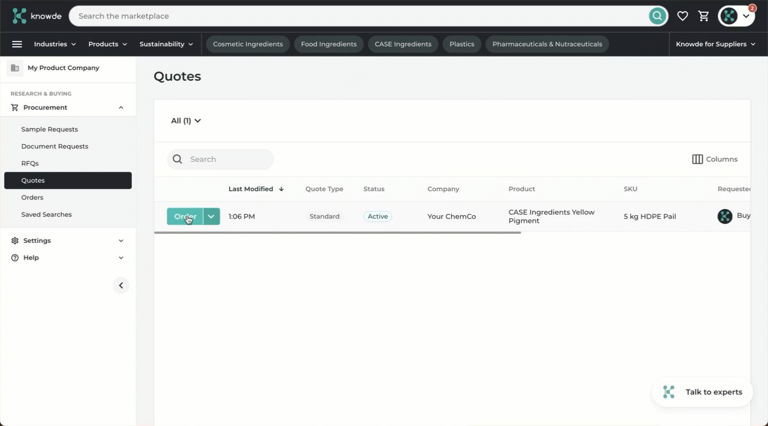768x426 pixels.
Task: Expand the Sustainability dropdown
Action: point(166,44)
